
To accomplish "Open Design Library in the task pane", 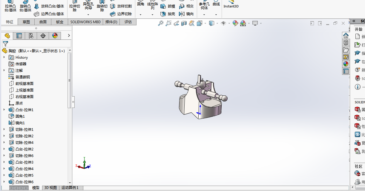I will (346, 43).
